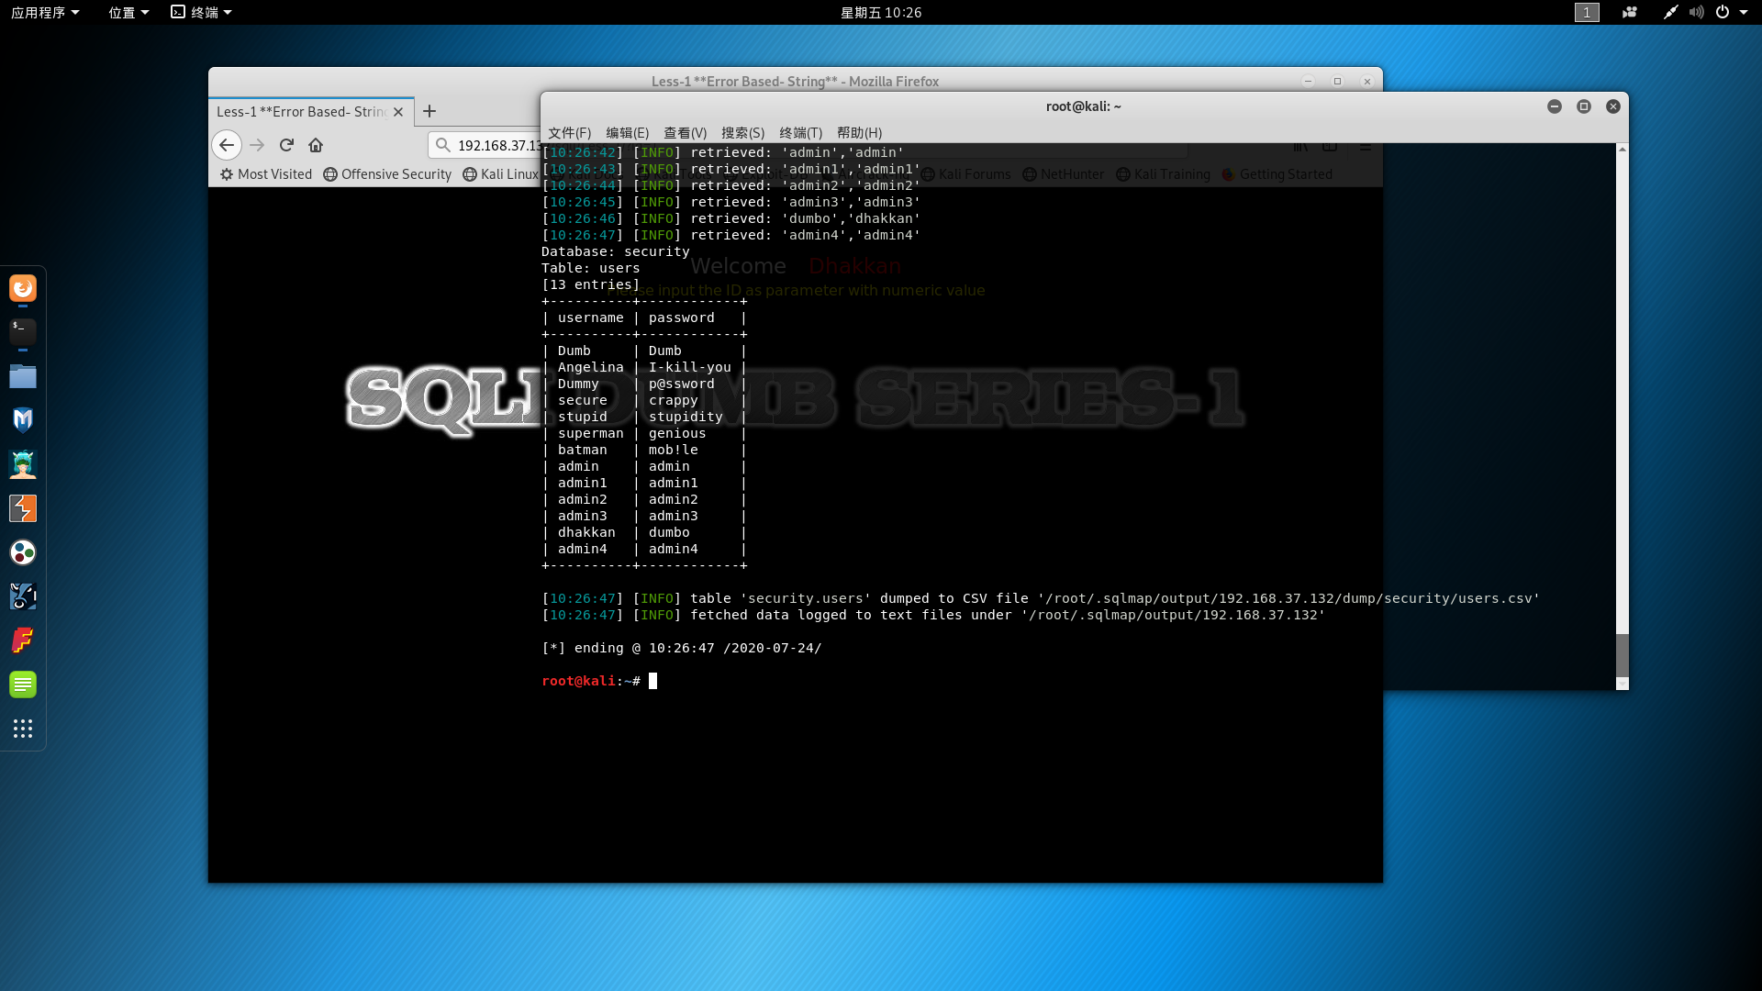Open the Terminal dock icon

click(x=23, y=331)
